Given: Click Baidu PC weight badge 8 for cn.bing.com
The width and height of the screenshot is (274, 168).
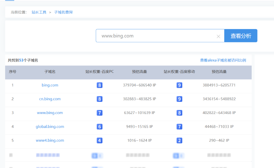Looking at the screenshot, I should 100,99.
